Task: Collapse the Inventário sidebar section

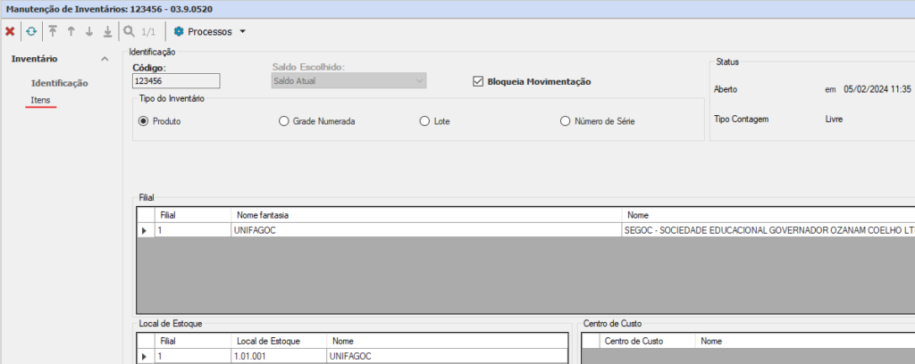Action: [105, 59]
